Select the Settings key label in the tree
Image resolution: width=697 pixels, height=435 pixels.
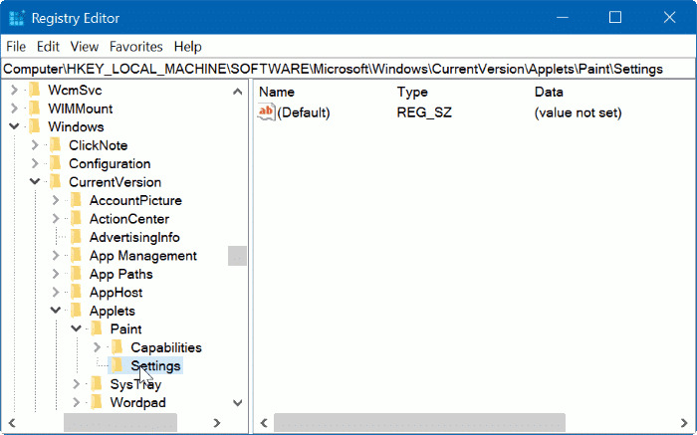point(155,365)
